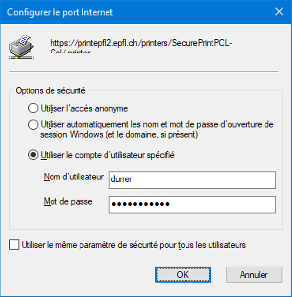The width and height of the screenshot is (292, 297).
Task: Close the Configurer le port Internet dialog
Action: [x=279, y=12]
